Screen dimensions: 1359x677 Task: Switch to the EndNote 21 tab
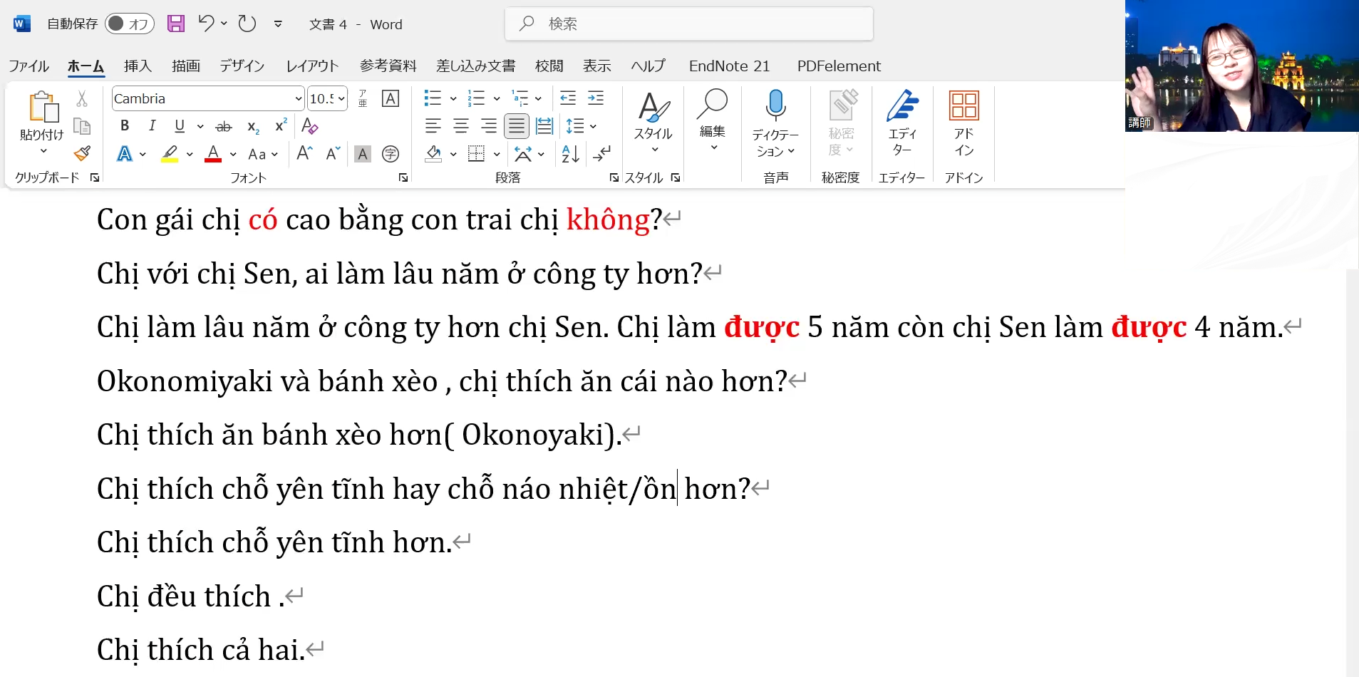coord(729,66)
